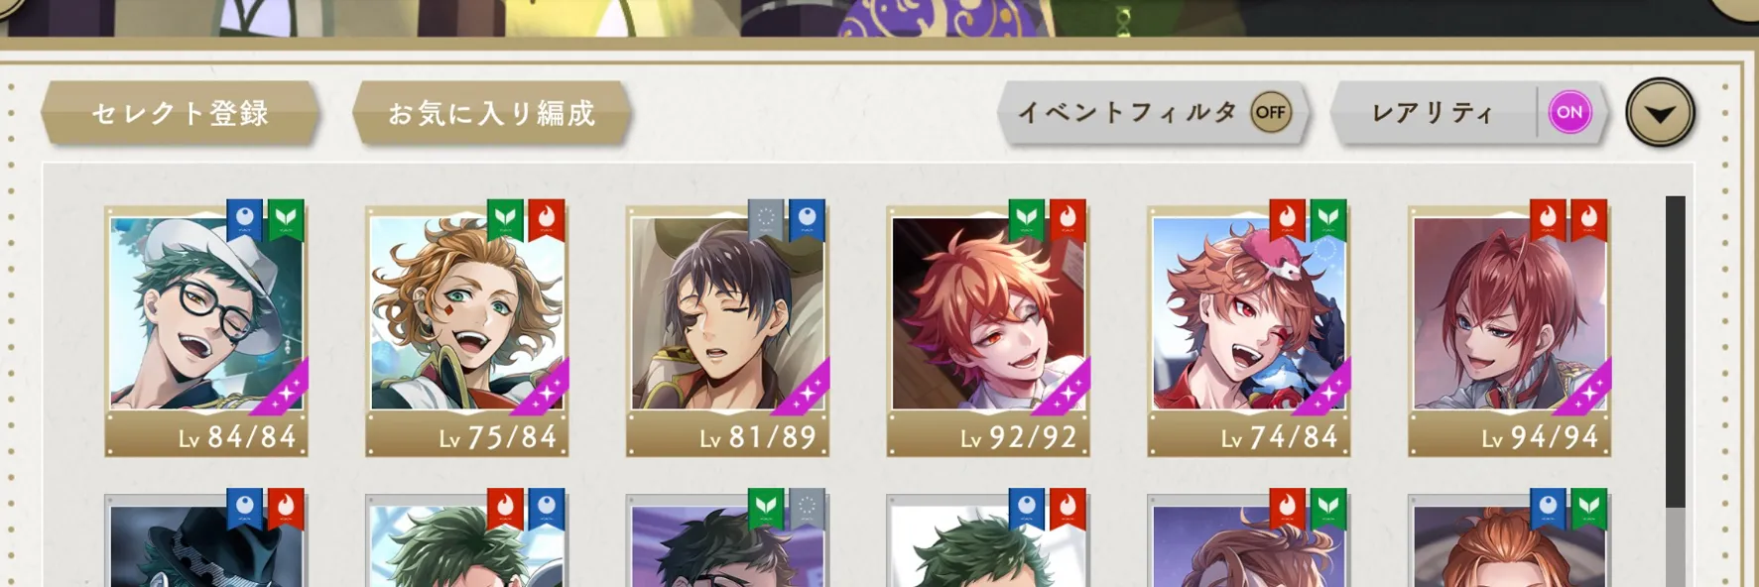The height and width of the screenshot is (587, 1759).
Task: Toggle the レアリティ ON switch
Action: click(x=1570, y=113)
